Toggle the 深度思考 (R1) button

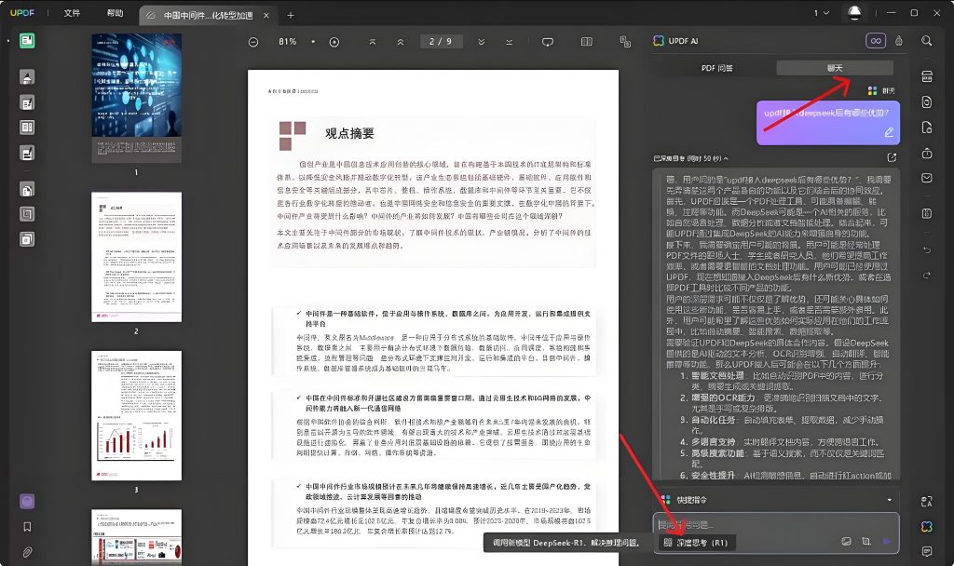tap(697, 543)
